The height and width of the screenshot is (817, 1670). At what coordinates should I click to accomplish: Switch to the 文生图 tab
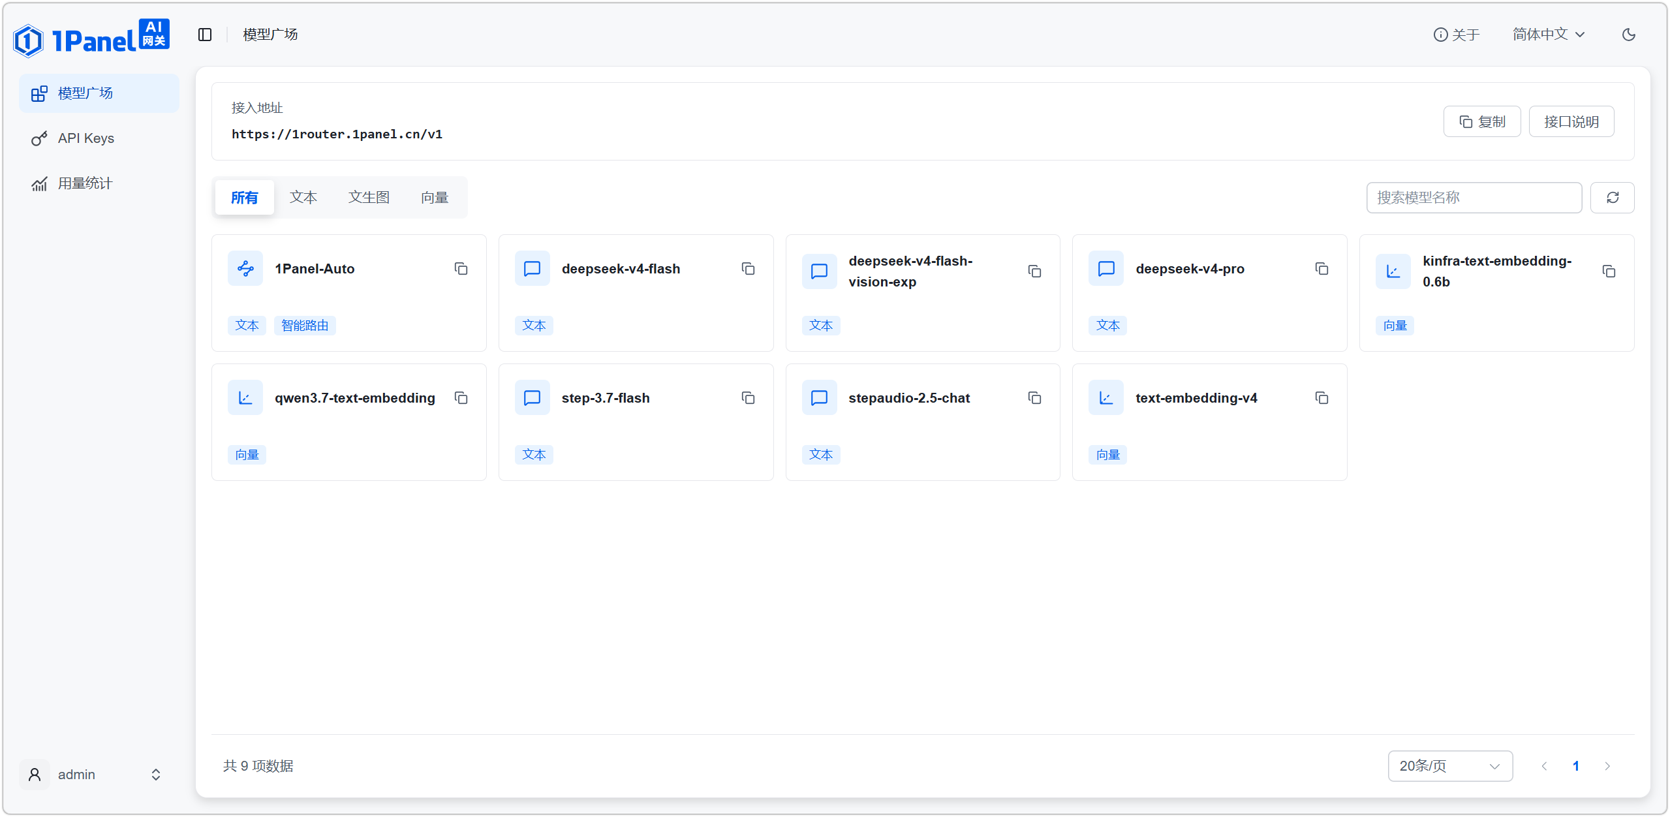pos(369,197)
